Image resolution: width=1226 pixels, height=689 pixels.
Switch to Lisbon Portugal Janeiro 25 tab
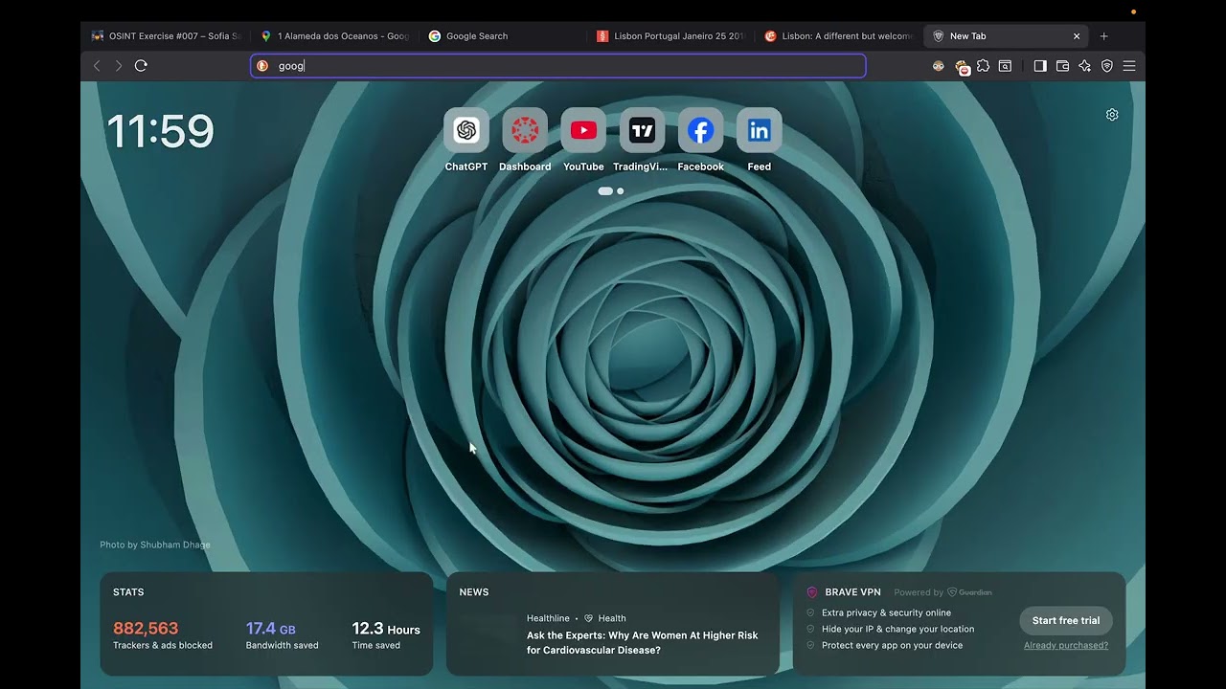point(670,36)
